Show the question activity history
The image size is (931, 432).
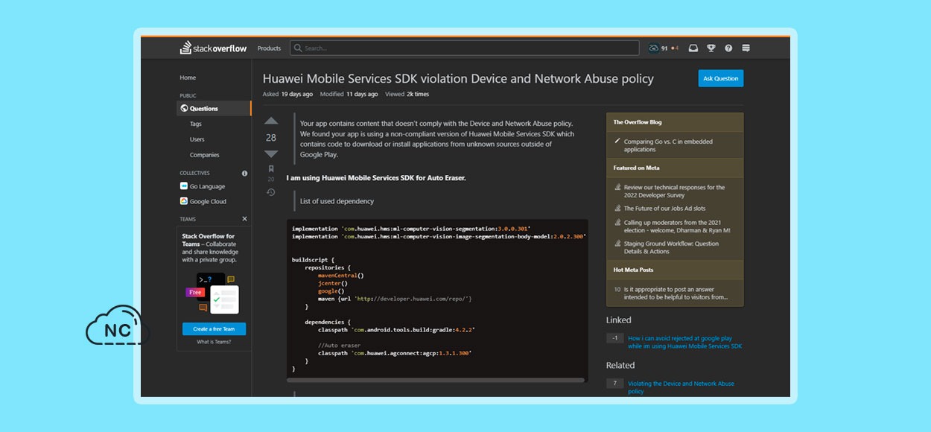271,192
